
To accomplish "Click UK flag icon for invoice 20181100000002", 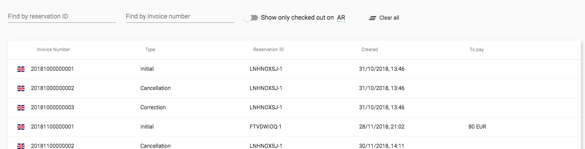I will (x=21, y=146).
